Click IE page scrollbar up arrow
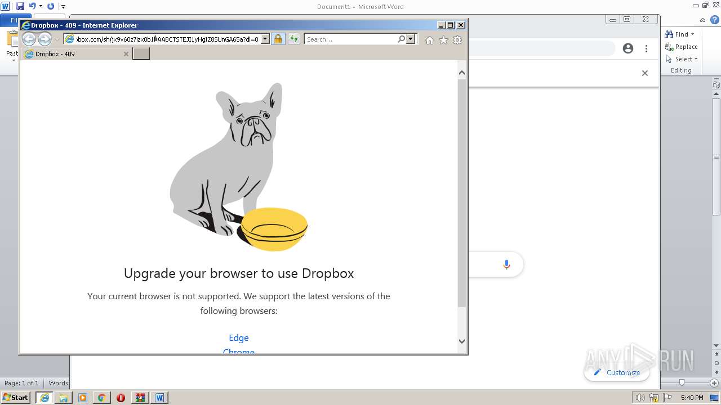 [462, 73]
